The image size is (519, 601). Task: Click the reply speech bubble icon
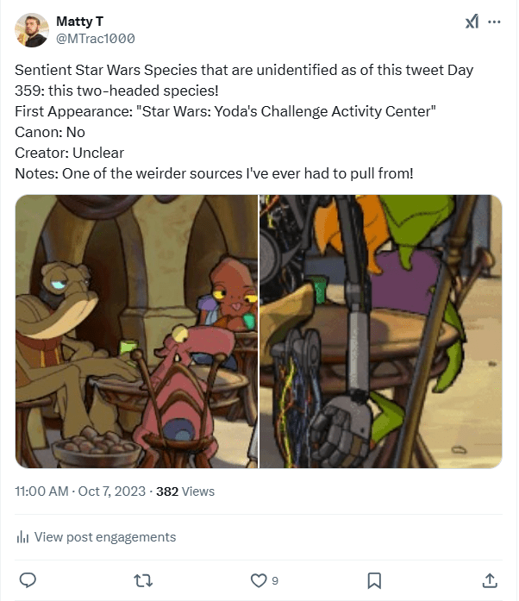tap(28, 579)
